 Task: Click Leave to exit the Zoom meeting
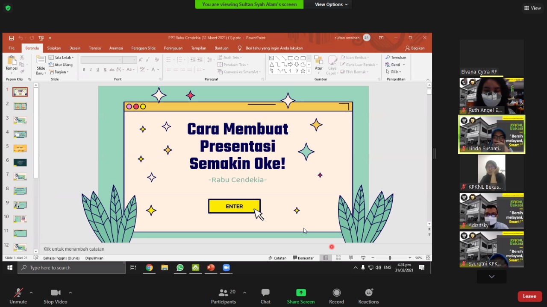point(529,296)
